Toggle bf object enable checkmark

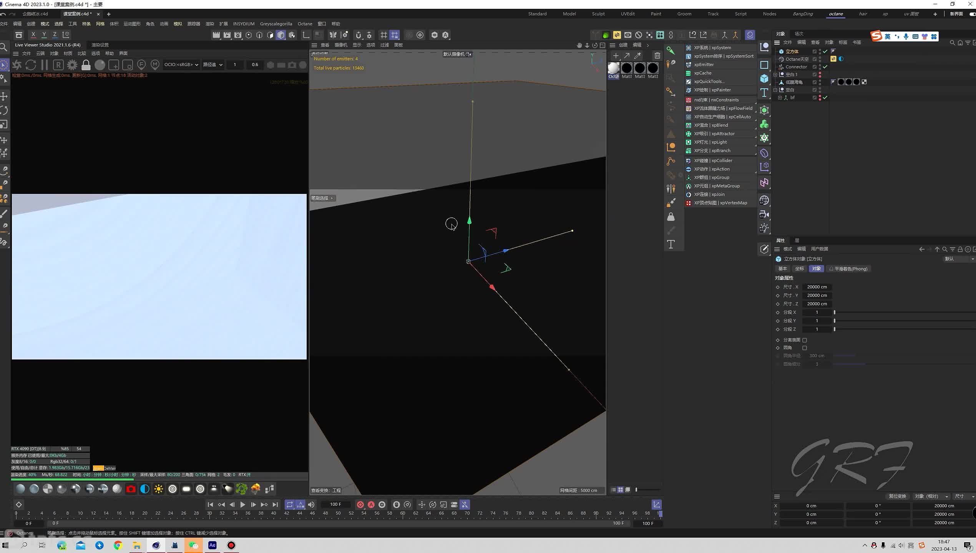point(825,98)
